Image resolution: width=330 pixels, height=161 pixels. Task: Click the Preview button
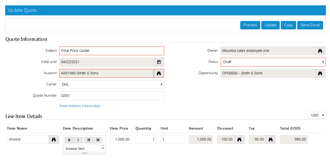tap(250, 25)
